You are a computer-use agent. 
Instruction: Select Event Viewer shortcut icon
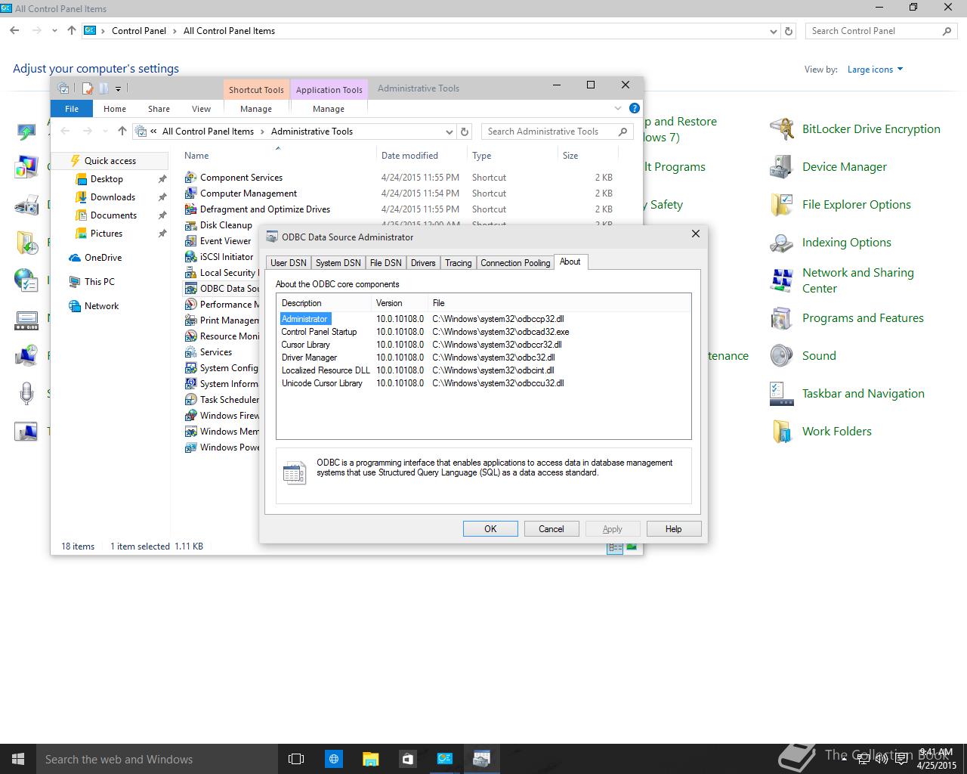point(191,241)
